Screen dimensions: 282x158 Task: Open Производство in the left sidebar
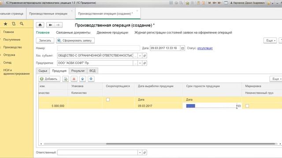tap(12, 47)
